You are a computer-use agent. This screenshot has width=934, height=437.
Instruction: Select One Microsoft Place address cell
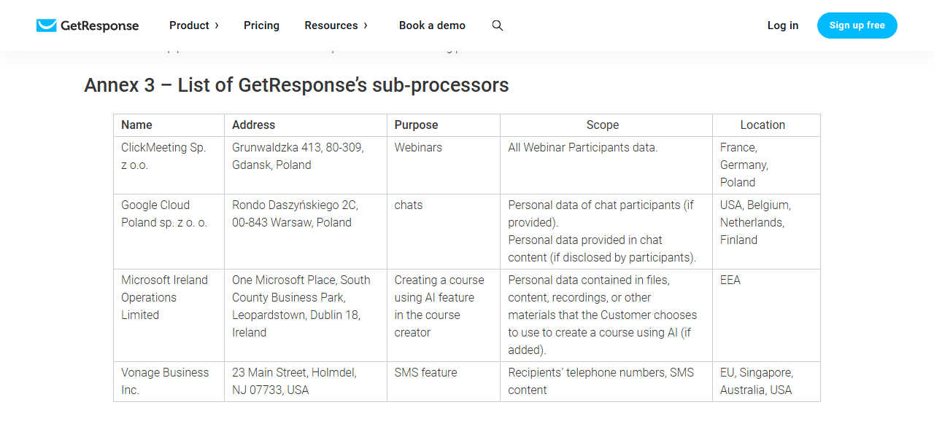point(306,315)
